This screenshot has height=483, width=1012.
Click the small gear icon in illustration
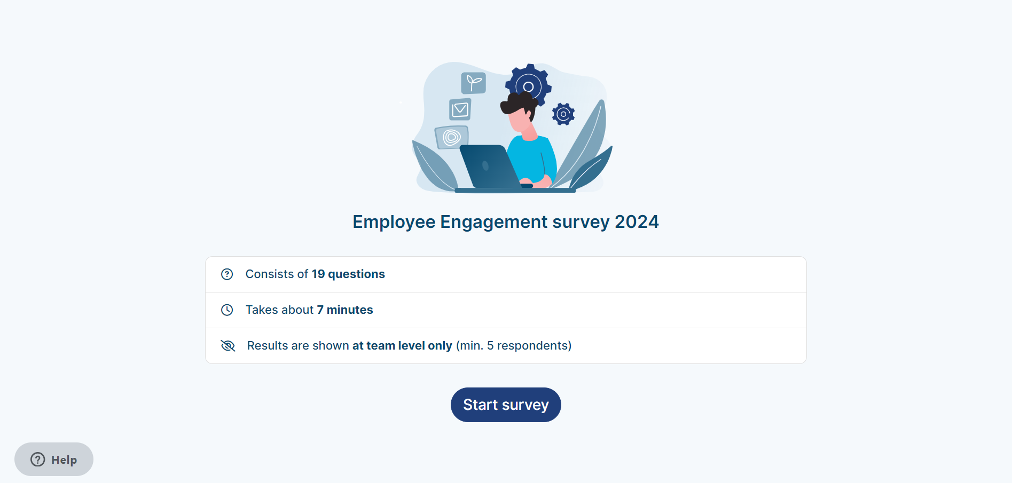[x=563, y=114]
